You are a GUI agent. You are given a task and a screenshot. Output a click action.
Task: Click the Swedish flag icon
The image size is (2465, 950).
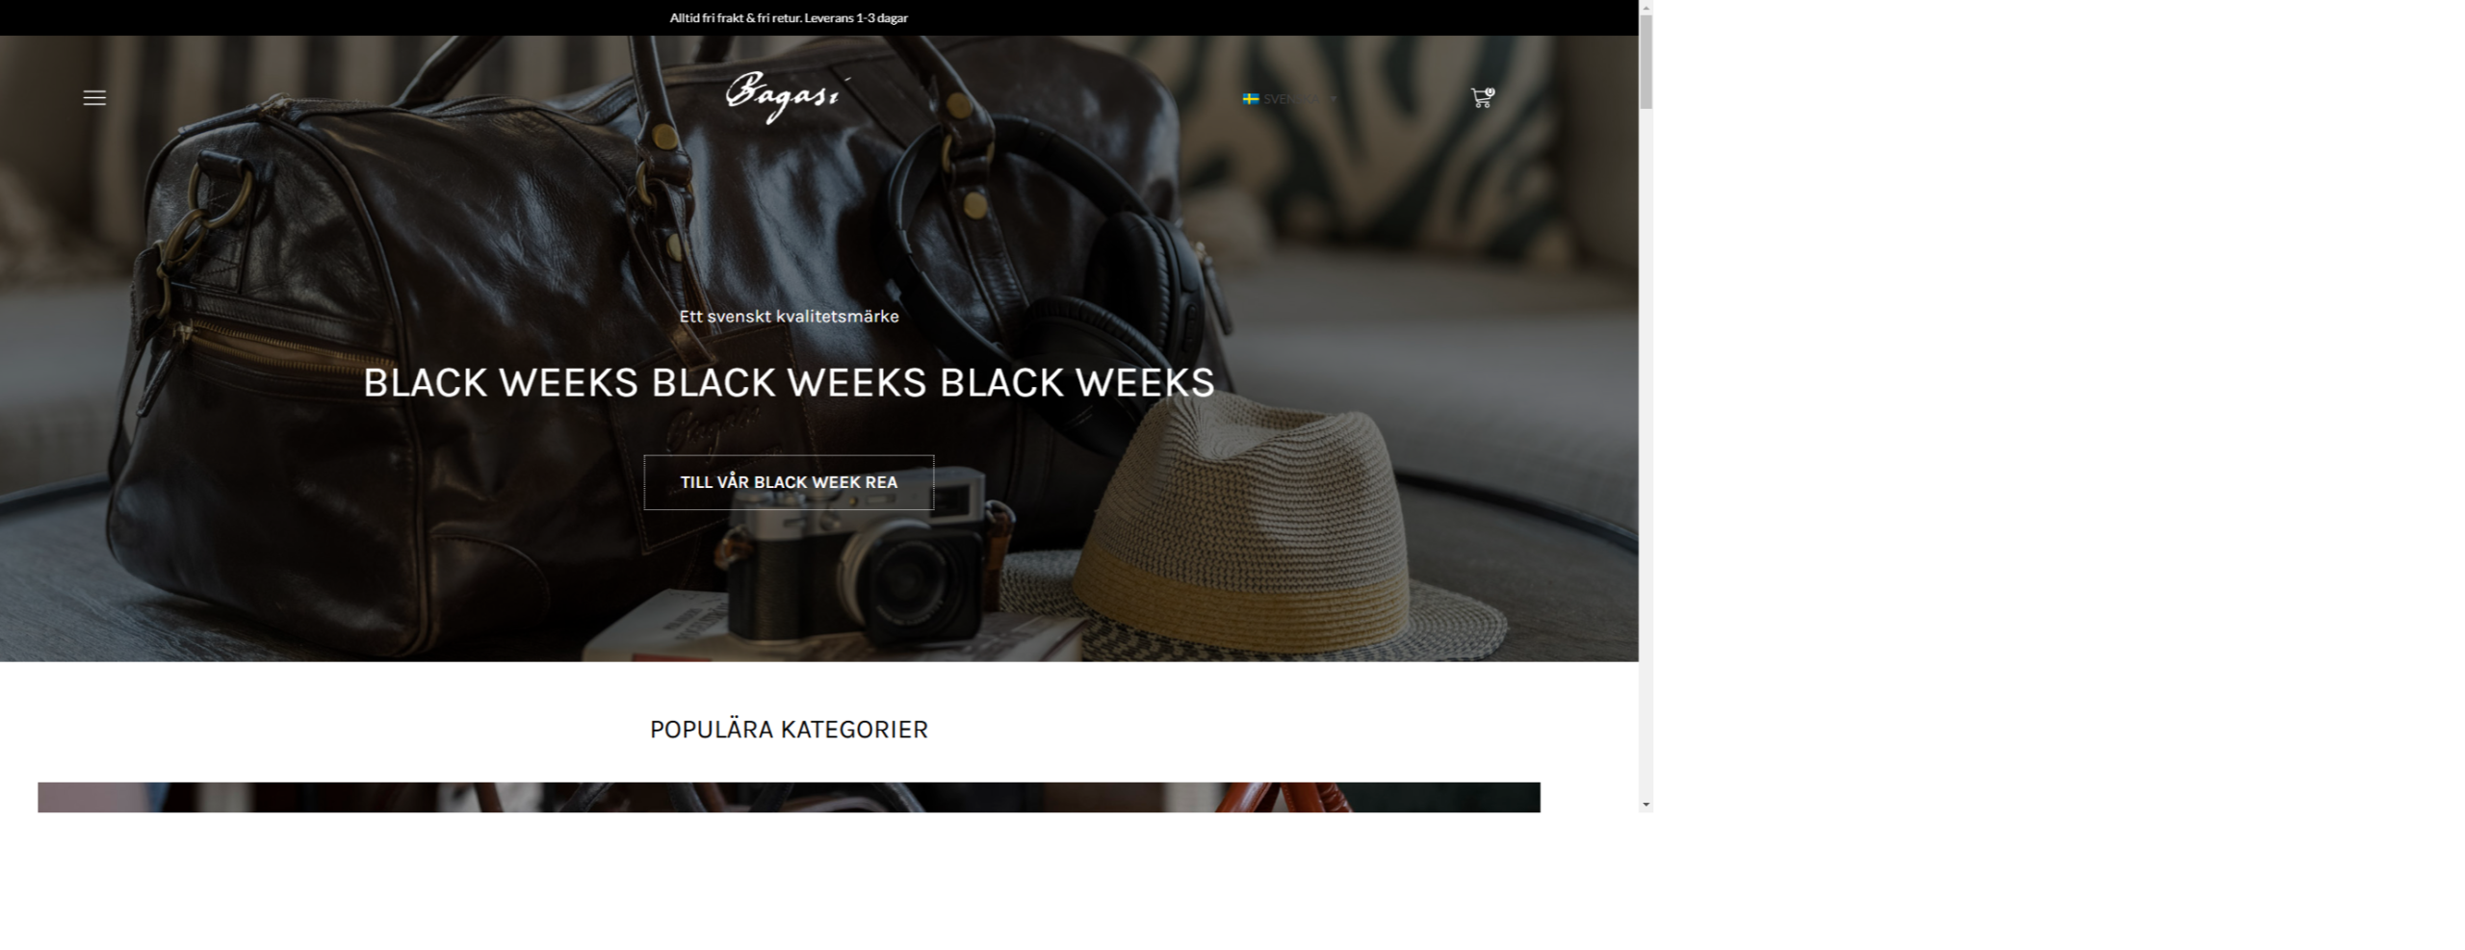(x=1251, y=99)
